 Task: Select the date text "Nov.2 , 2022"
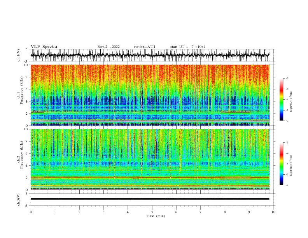coord(108,47)
